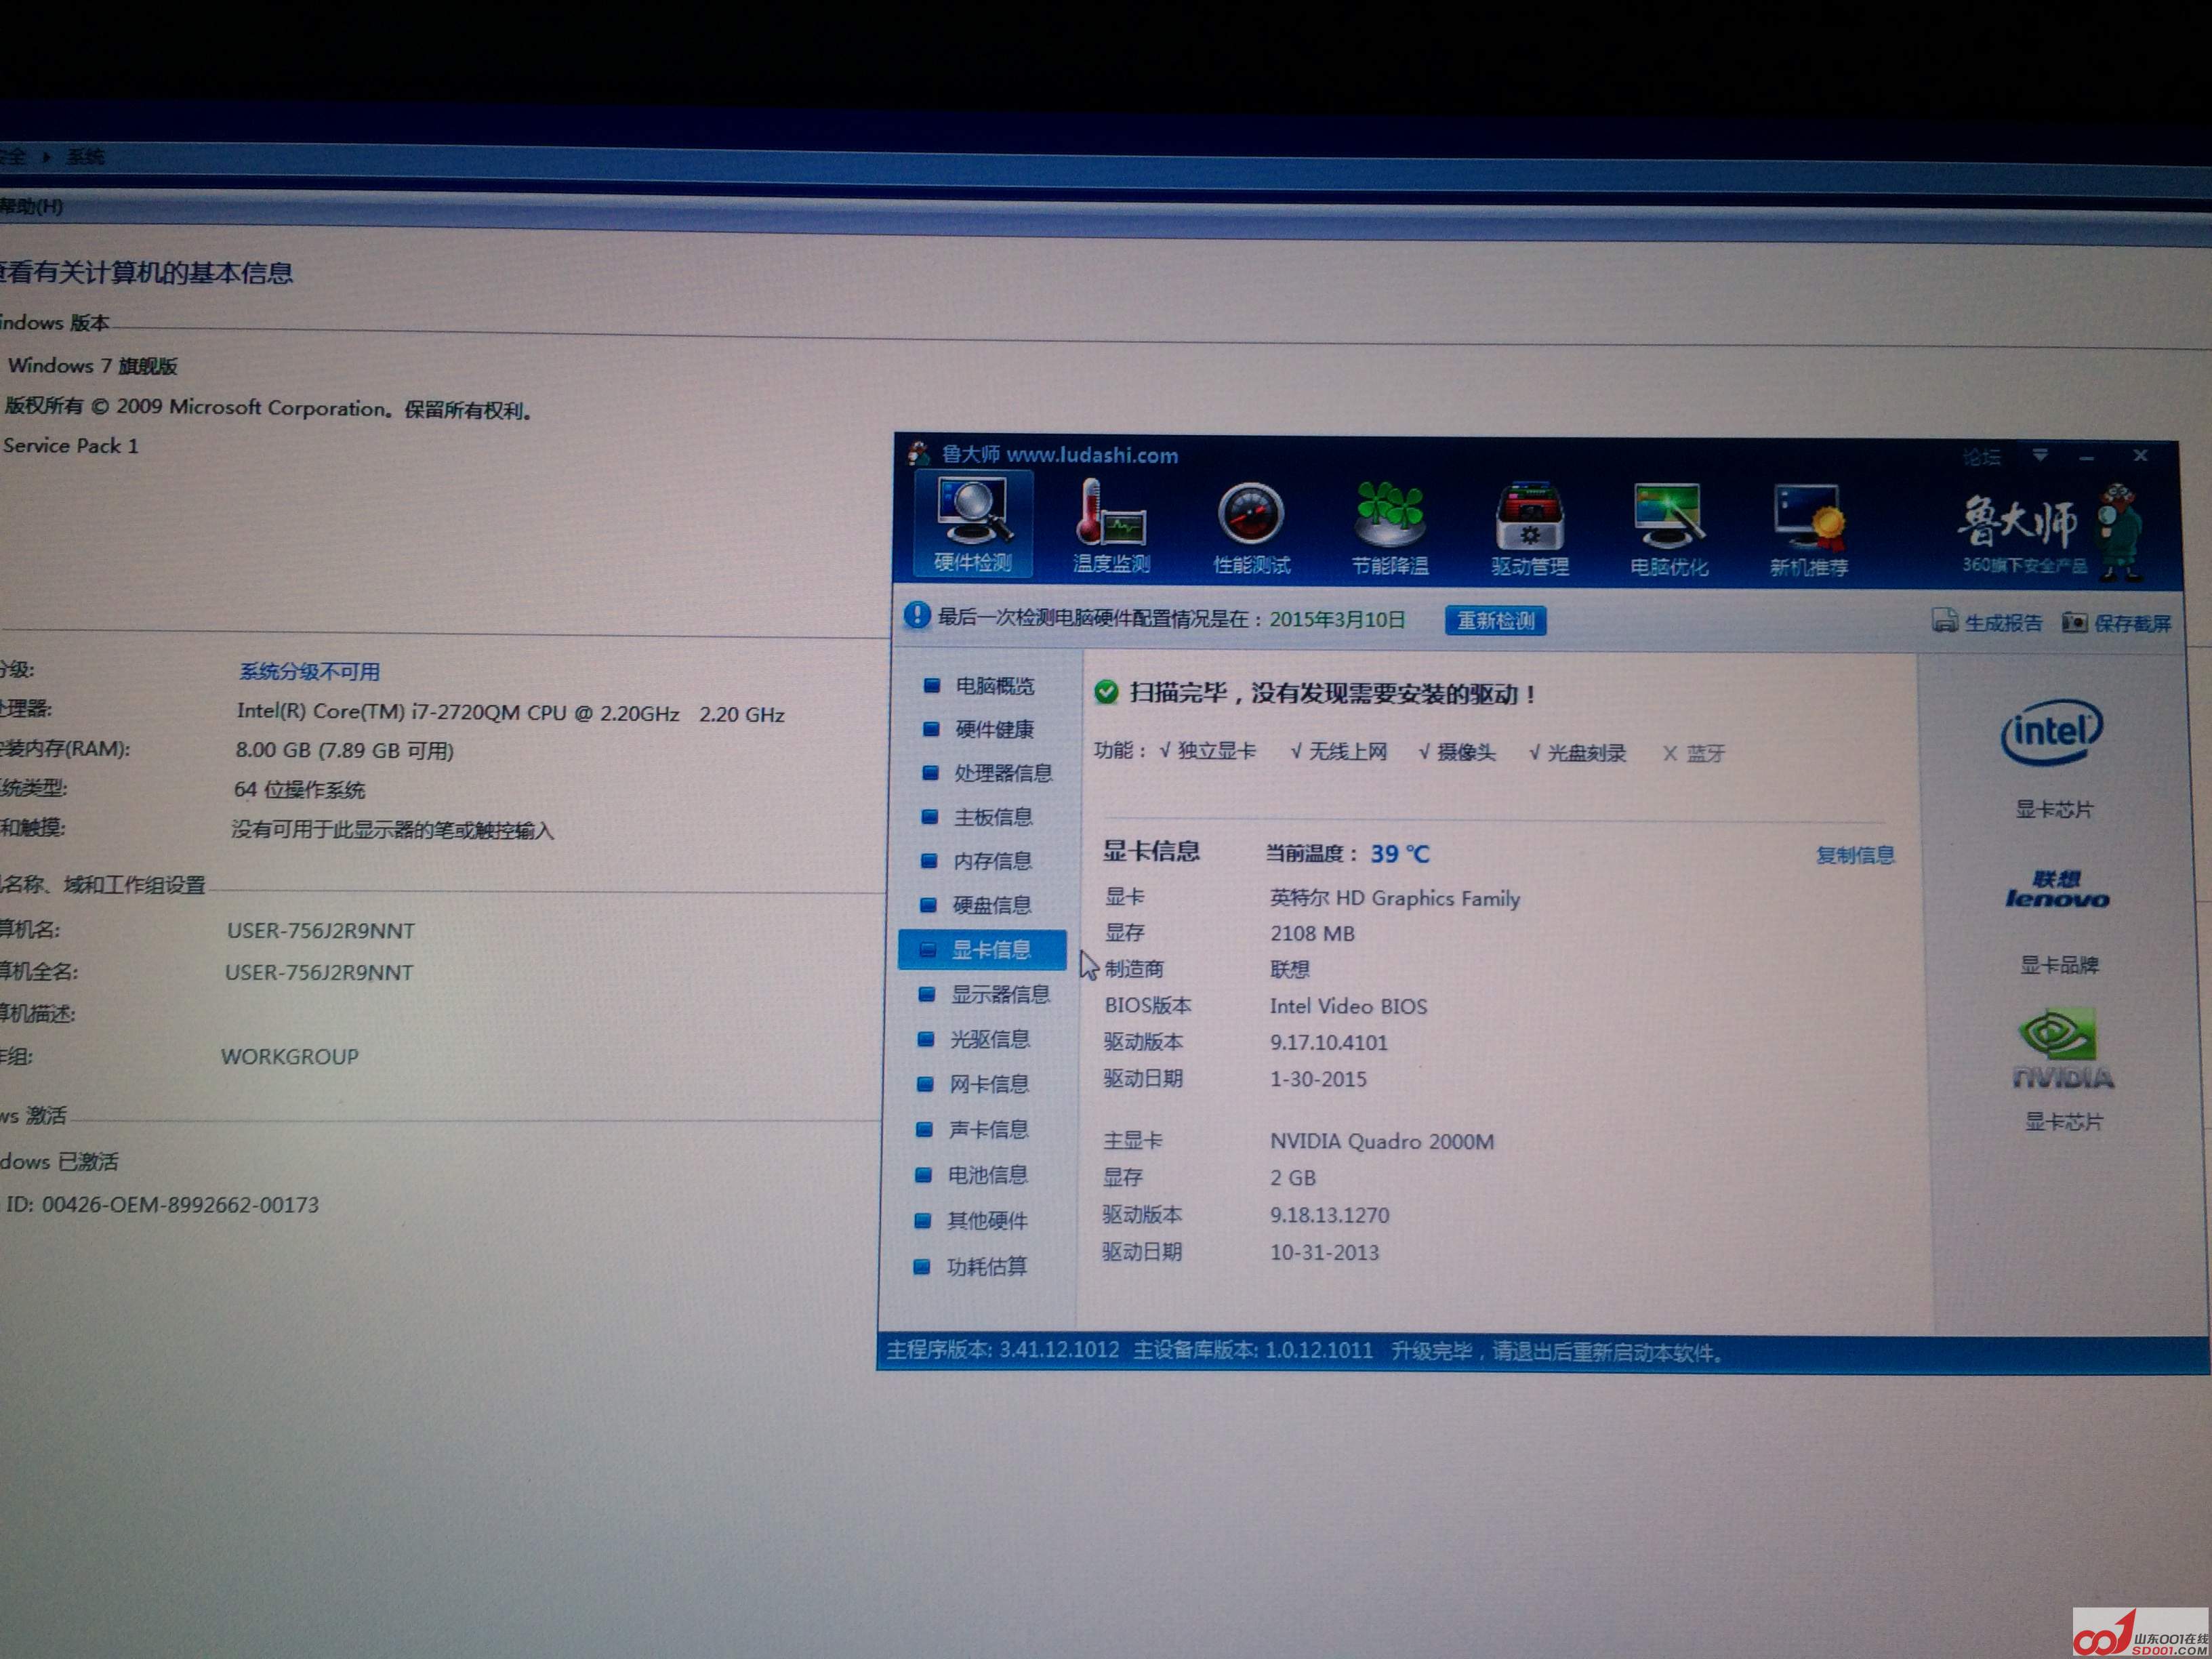Select 内存信息 in the sidebar
This screenshot has height=1659, width=2212.
[992, 861]
